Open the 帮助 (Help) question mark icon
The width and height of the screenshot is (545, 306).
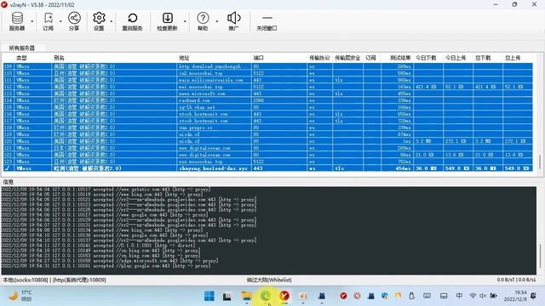pos(203,21)
